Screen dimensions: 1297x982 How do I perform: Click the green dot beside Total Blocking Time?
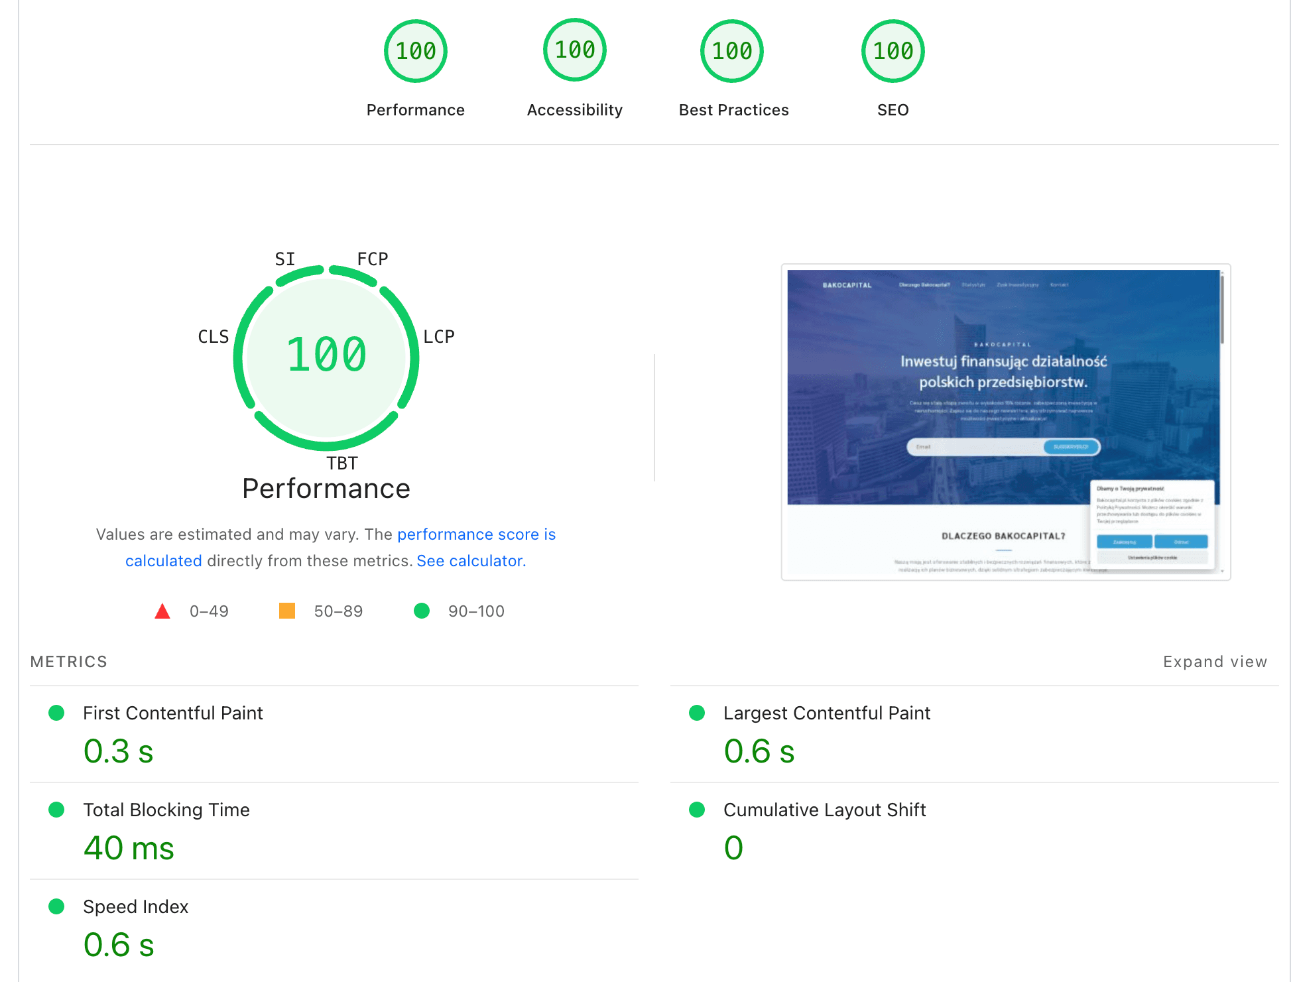[x=56, y=810]
